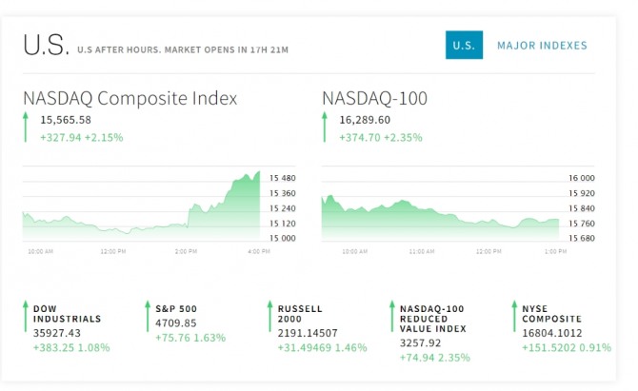Click the green up arrow beside NASDAQ Composite
This screenshot has width=638, height=391.
(x=26, y=127)
